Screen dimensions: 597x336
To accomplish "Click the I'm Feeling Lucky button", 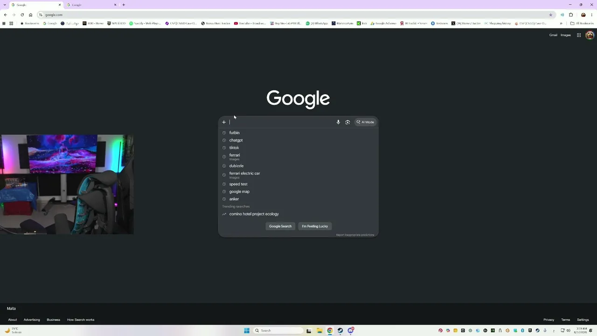I will pyautogui.click(x=315, y=226).
